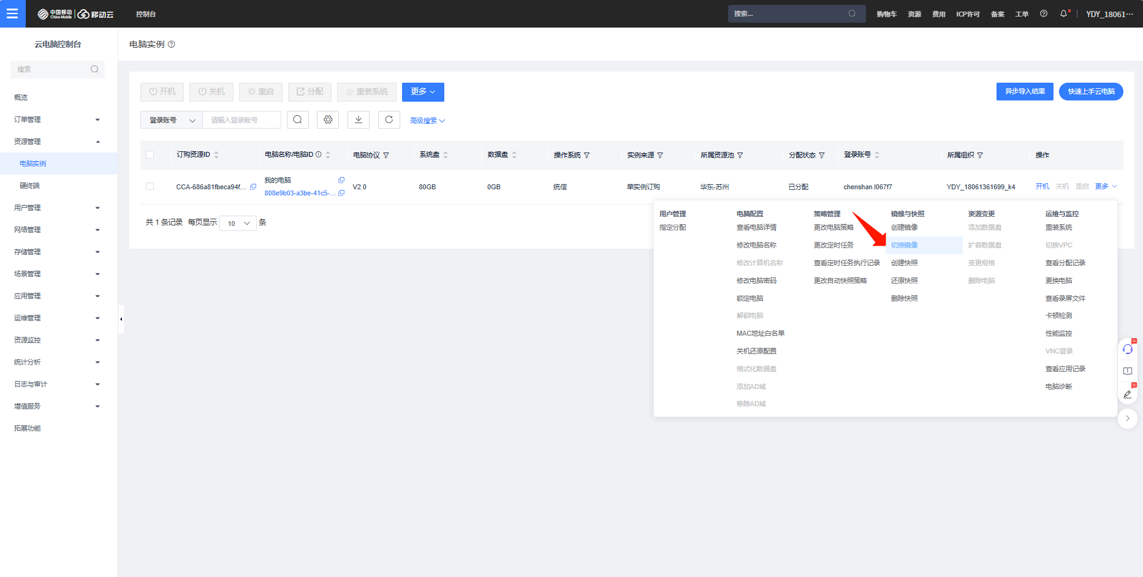Image resolution: width=1143 pixels, height=577 pixels.
Task: Click the refresh list icon
Action: coord(389,119)
